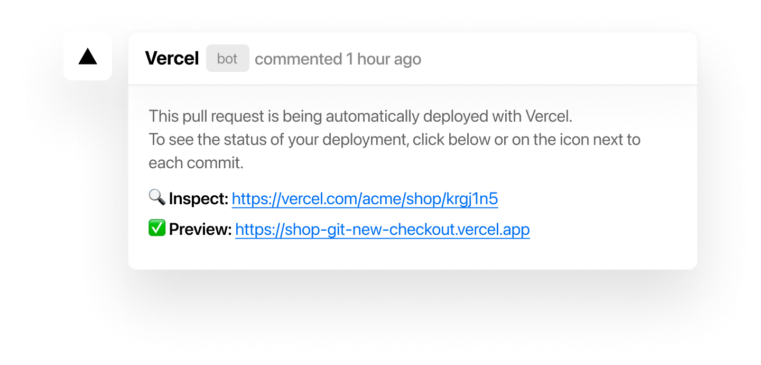761x365 pixels.
Task: Click the black Vercel triangle avatar
Action: (x=88, y=57)
